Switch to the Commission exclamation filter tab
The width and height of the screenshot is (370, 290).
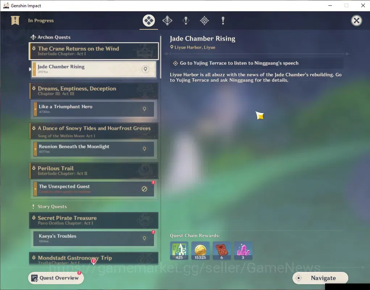tap(223, 21)
